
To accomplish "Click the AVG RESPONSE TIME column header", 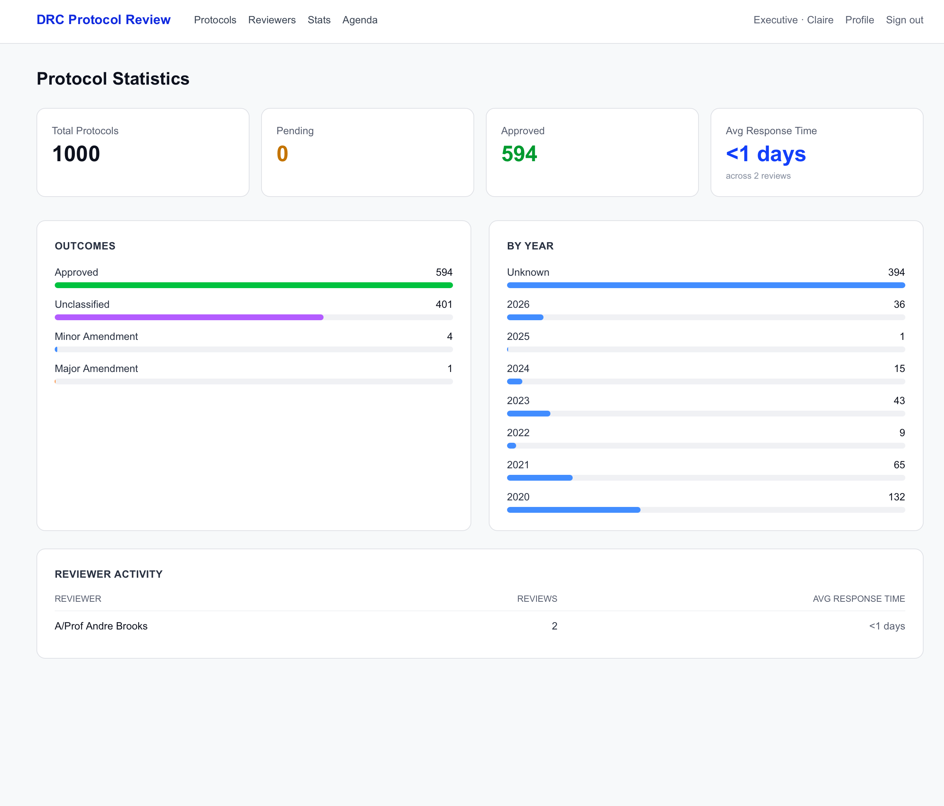I will click(859, 599).
